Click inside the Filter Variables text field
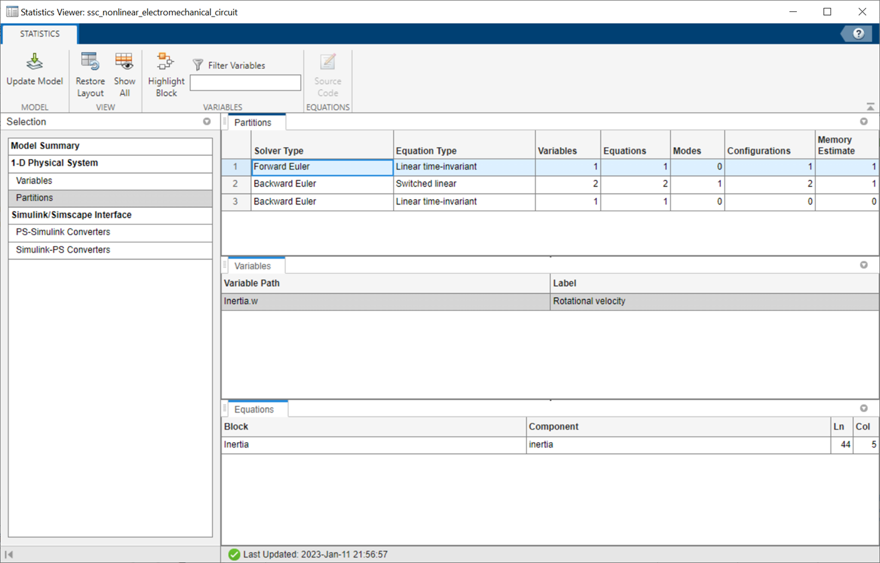 point(245,83)
